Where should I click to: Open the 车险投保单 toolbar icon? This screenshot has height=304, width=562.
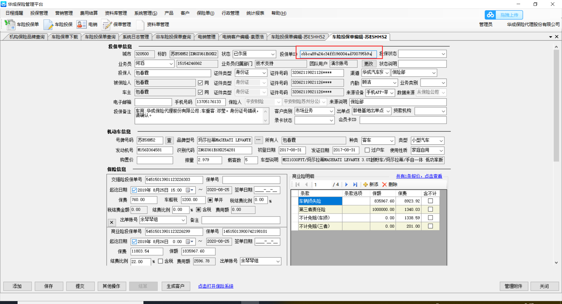tap(10, 25)
